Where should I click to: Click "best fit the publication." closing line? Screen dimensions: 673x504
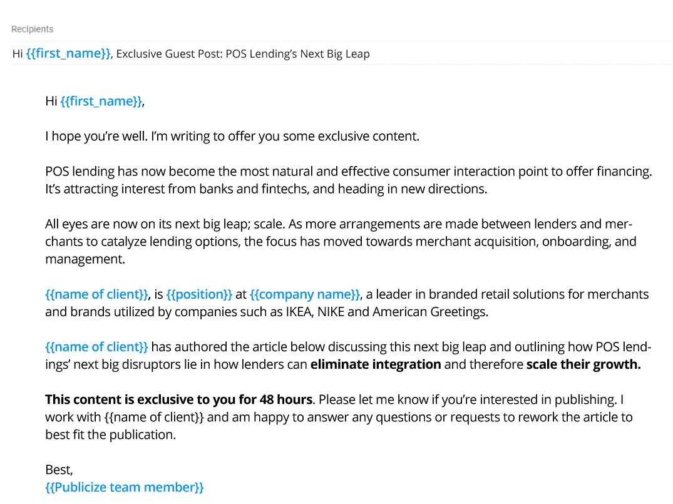coord(110,435)
